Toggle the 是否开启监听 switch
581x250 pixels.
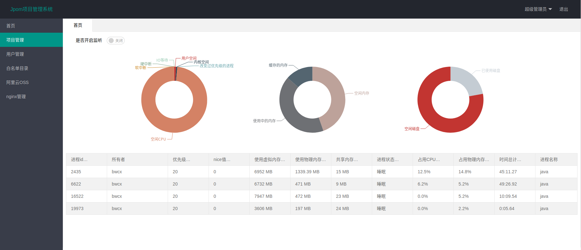(x=116, y=41)
